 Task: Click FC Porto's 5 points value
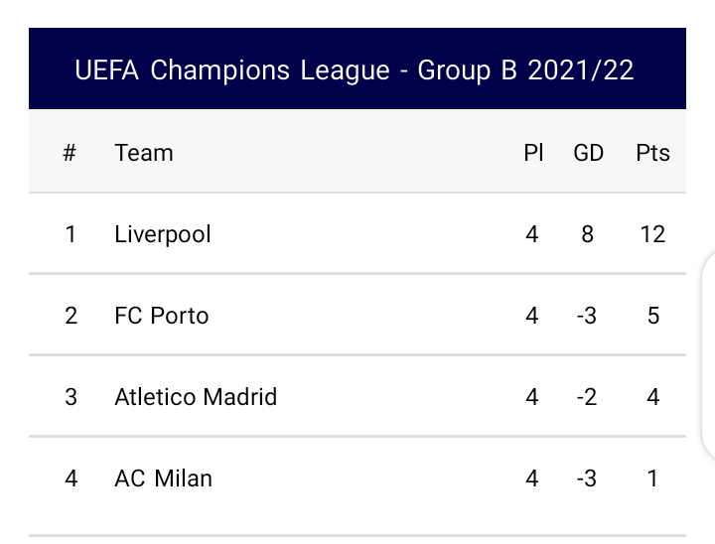point(653,316)
